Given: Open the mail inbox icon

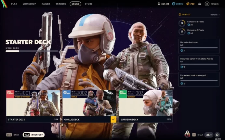Looking at the screenshot, I should pyautogui.click(x=200, y=4).
